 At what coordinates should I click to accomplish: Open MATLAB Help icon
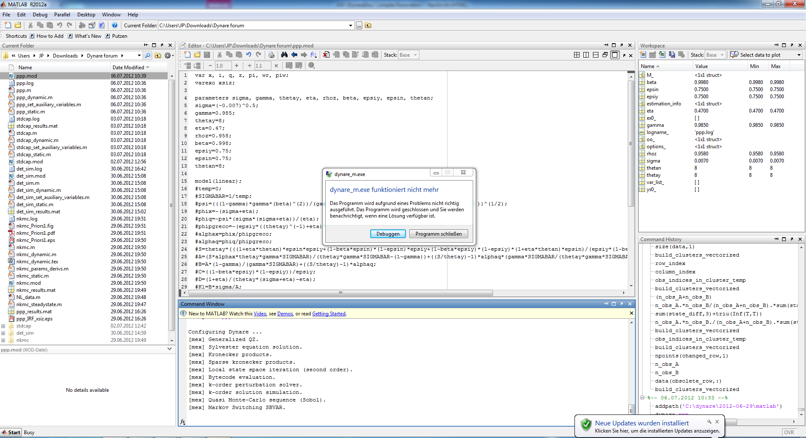tap(114, 26)
